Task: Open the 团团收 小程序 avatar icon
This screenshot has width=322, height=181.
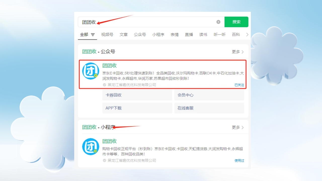Action: point(91,147)
